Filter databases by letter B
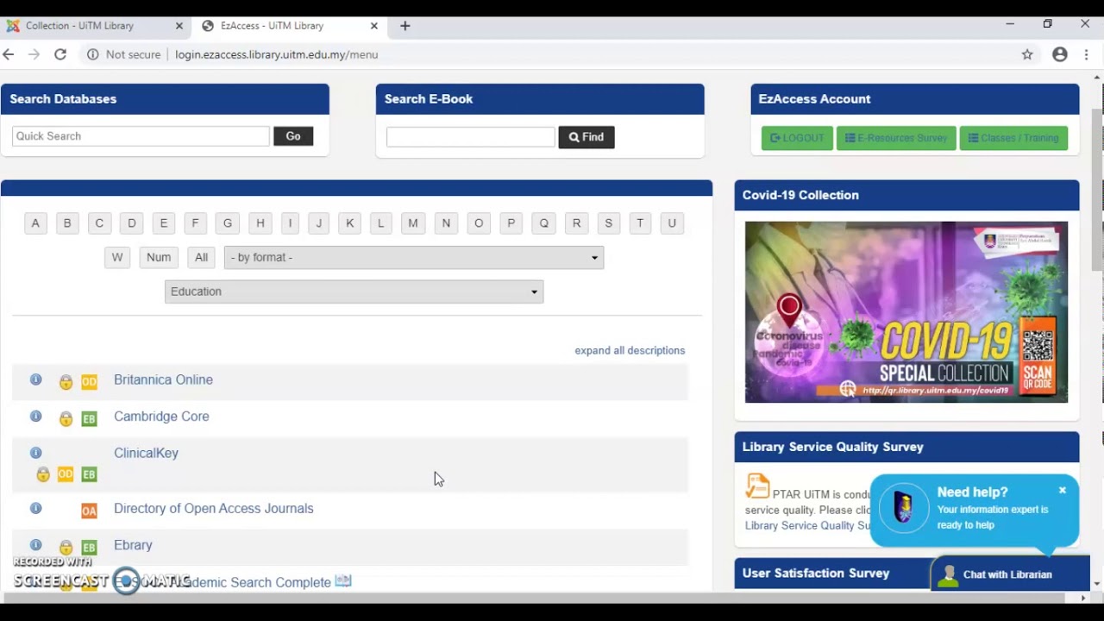This screenshot has height=621, width=1104. (x=67, y=223)
